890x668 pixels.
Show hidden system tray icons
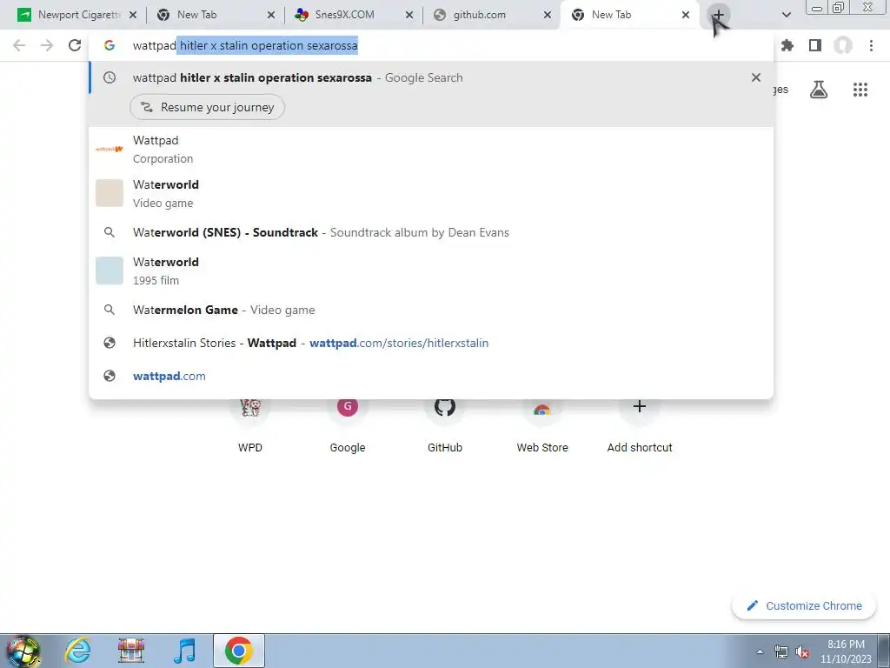coord(760,651)
